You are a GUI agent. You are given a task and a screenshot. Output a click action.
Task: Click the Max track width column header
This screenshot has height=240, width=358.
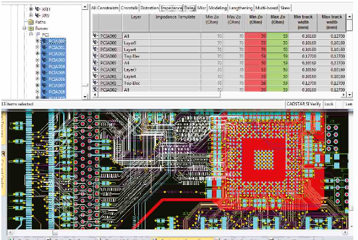[331, 23]
